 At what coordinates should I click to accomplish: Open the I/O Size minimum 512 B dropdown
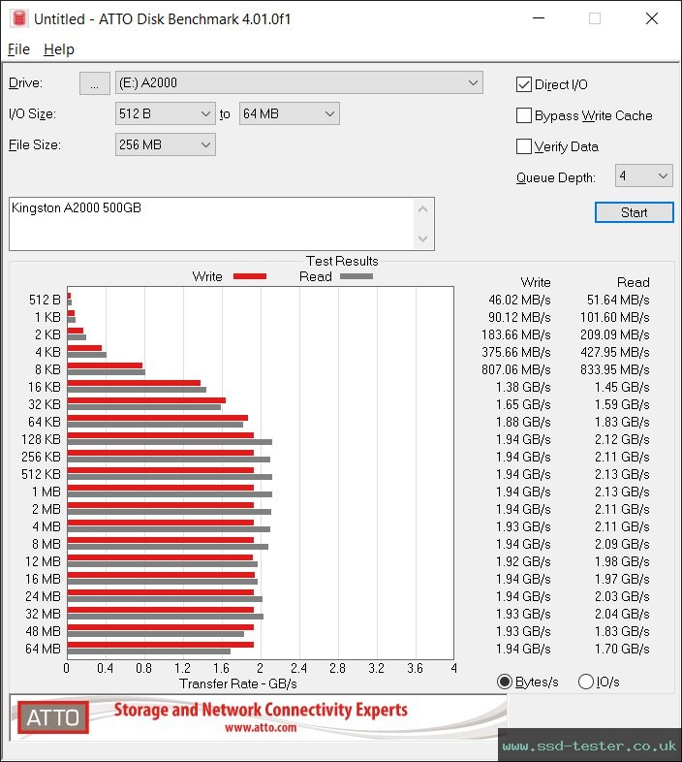(165, 113)
